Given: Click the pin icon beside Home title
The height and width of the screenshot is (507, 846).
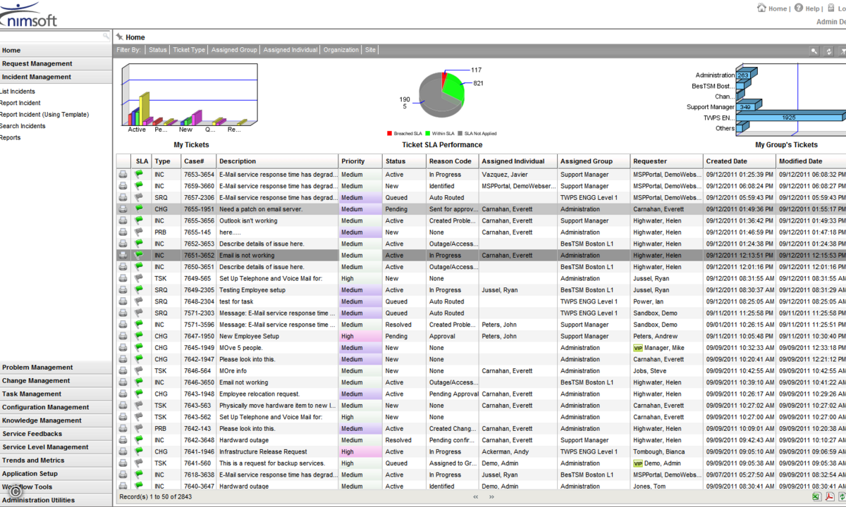Looking at the screenshot, I should click(x=120, y=37).
